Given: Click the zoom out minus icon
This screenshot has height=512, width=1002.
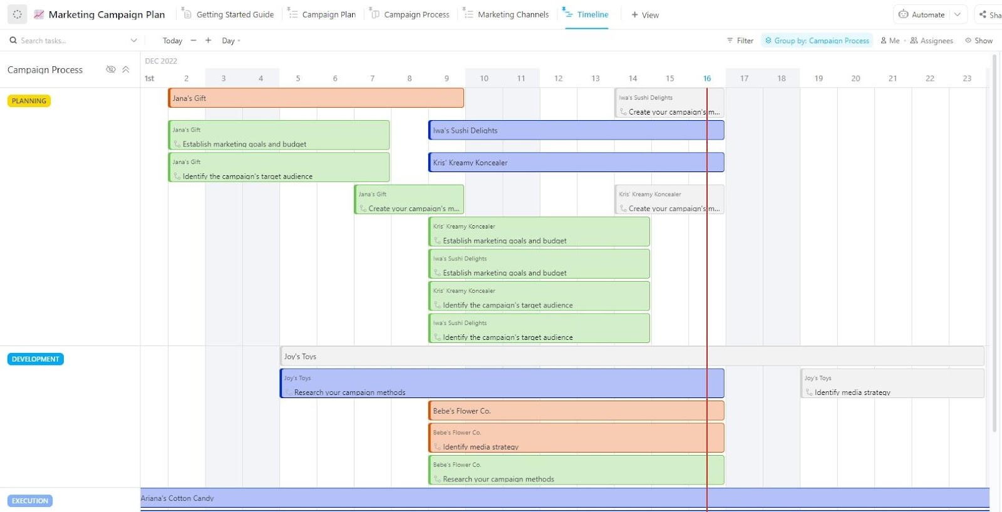Looking at the screenshot, I should [194, 41].
